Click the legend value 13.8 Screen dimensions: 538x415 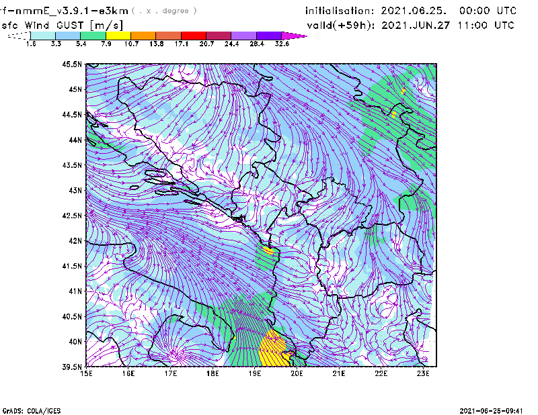(x=157, y=44)
